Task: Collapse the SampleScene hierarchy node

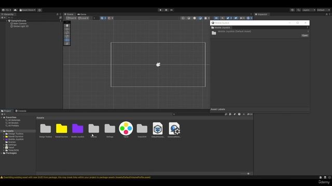Action: [x=7, y=21]
